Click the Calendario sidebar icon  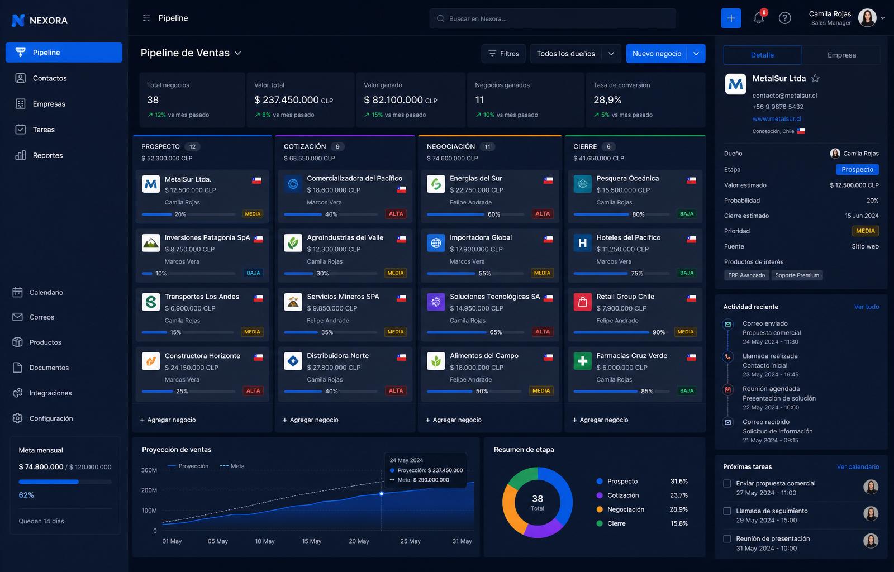[17, 292]
